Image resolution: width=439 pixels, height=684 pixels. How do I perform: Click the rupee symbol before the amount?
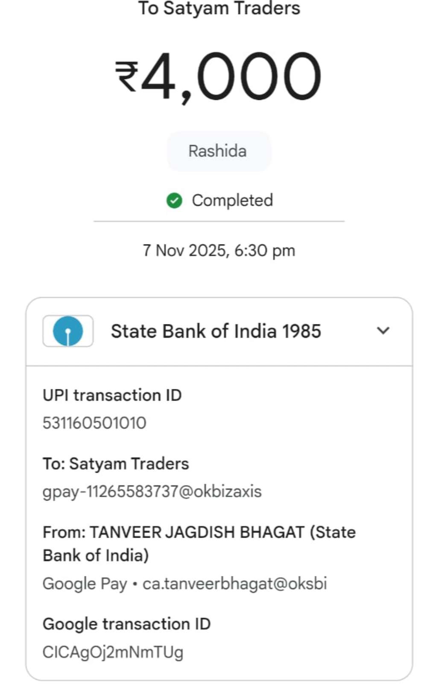[127, 77]
